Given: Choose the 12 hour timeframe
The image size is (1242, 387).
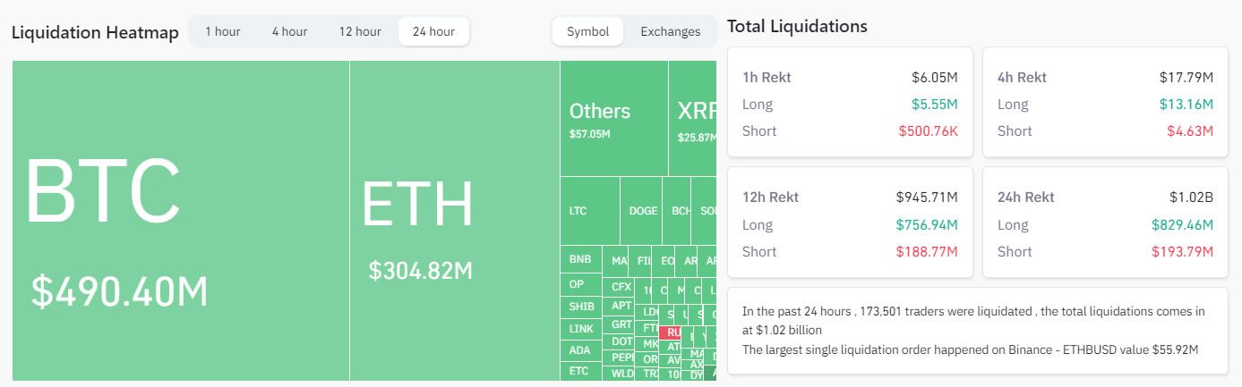Looking at the screenshot, I should (360, 31).
